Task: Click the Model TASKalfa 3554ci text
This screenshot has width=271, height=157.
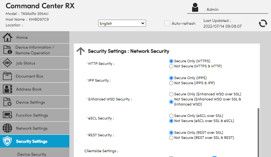Action: [x=27, y=14]
